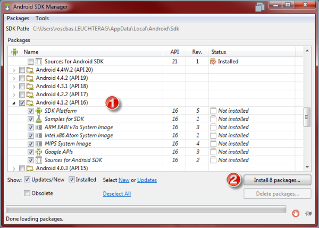The image size is (319, 228).
Task: Click the scroll up arrow of package list
Action: [x=307, y=50]
